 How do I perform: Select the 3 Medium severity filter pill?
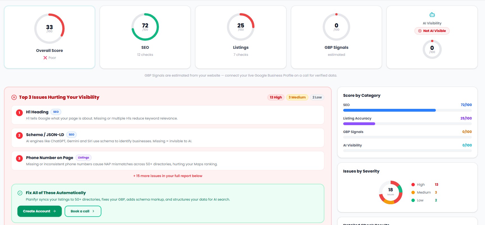297,97
